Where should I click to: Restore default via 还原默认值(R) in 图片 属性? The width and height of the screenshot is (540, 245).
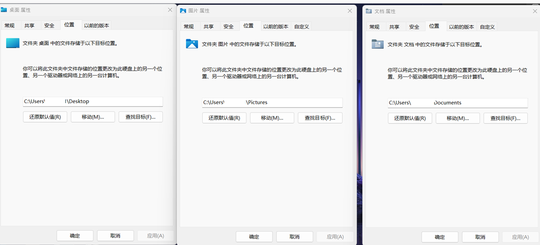pos(224,118)
